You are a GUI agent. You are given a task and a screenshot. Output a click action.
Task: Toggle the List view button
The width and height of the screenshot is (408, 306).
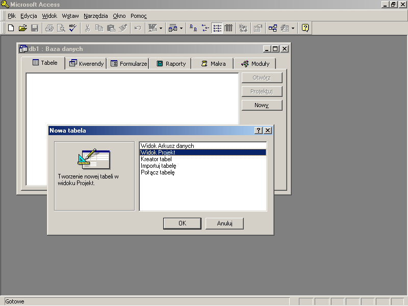click(217, 28)
